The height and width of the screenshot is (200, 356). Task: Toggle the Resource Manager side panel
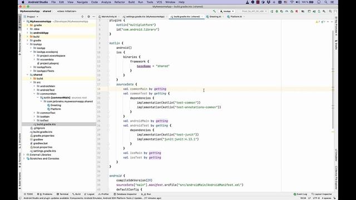pyautogui.click(x=20, y=44)
